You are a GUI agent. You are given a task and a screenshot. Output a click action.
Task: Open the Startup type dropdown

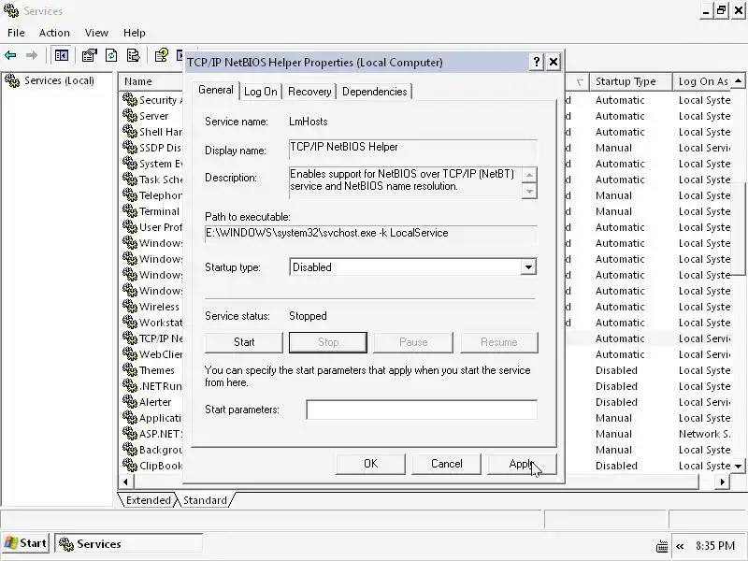tap(528, 267)
